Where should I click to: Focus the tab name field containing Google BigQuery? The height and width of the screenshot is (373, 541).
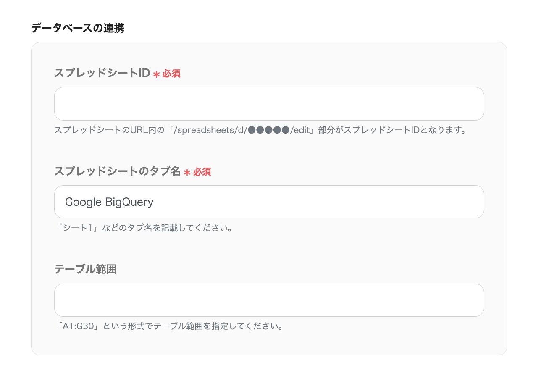tap(269, 202)
